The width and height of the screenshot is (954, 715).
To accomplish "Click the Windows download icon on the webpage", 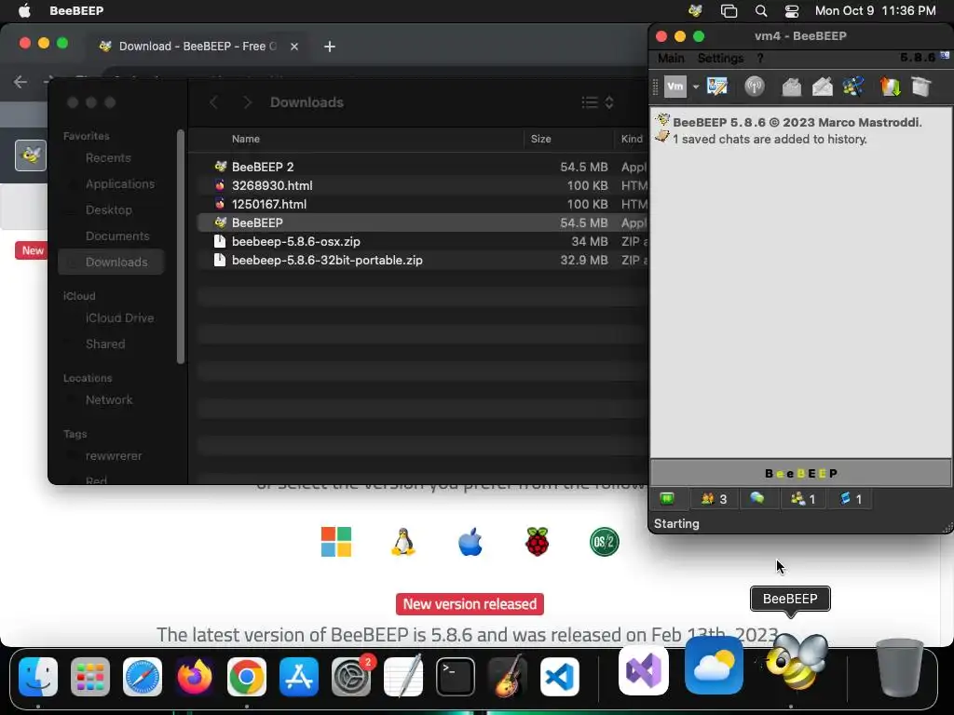I will click(335, 542).
